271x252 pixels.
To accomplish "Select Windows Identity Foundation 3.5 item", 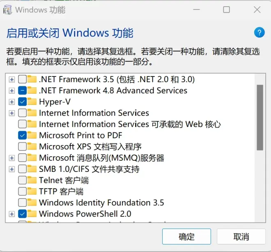I will coord(101,203).
